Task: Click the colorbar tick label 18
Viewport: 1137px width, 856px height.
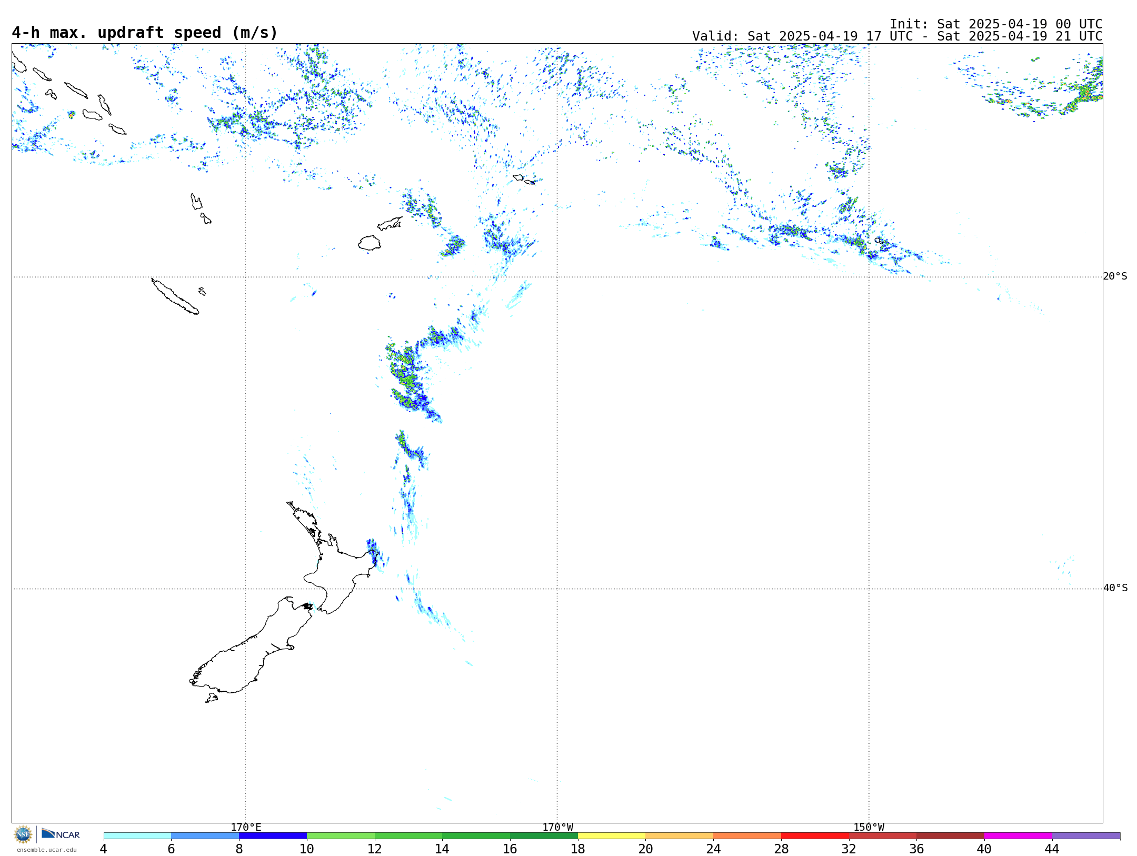Action: (x=578, y=849)
